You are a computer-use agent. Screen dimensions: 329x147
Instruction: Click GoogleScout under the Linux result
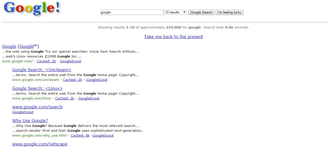(89, 98)
